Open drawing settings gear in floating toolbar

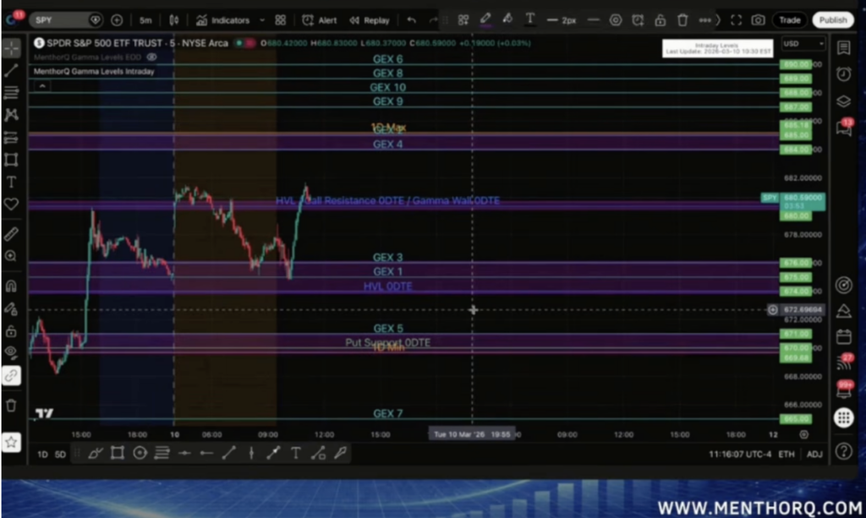click(616, 20)
